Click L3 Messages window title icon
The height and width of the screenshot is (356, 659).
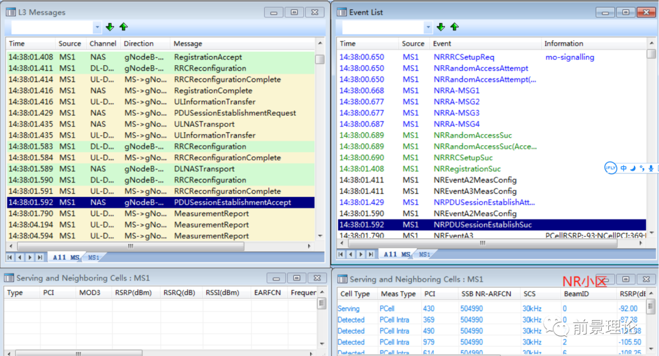coord(10,12)
